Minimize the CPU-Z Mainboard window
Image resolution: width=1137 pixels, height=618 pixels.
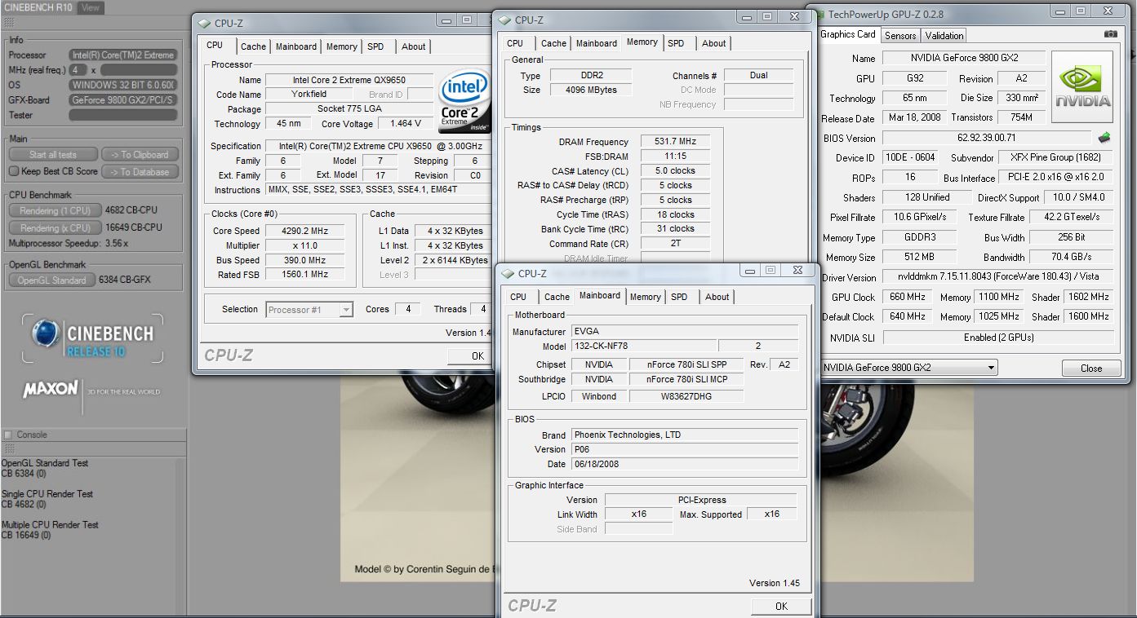(x=750, y=270)
